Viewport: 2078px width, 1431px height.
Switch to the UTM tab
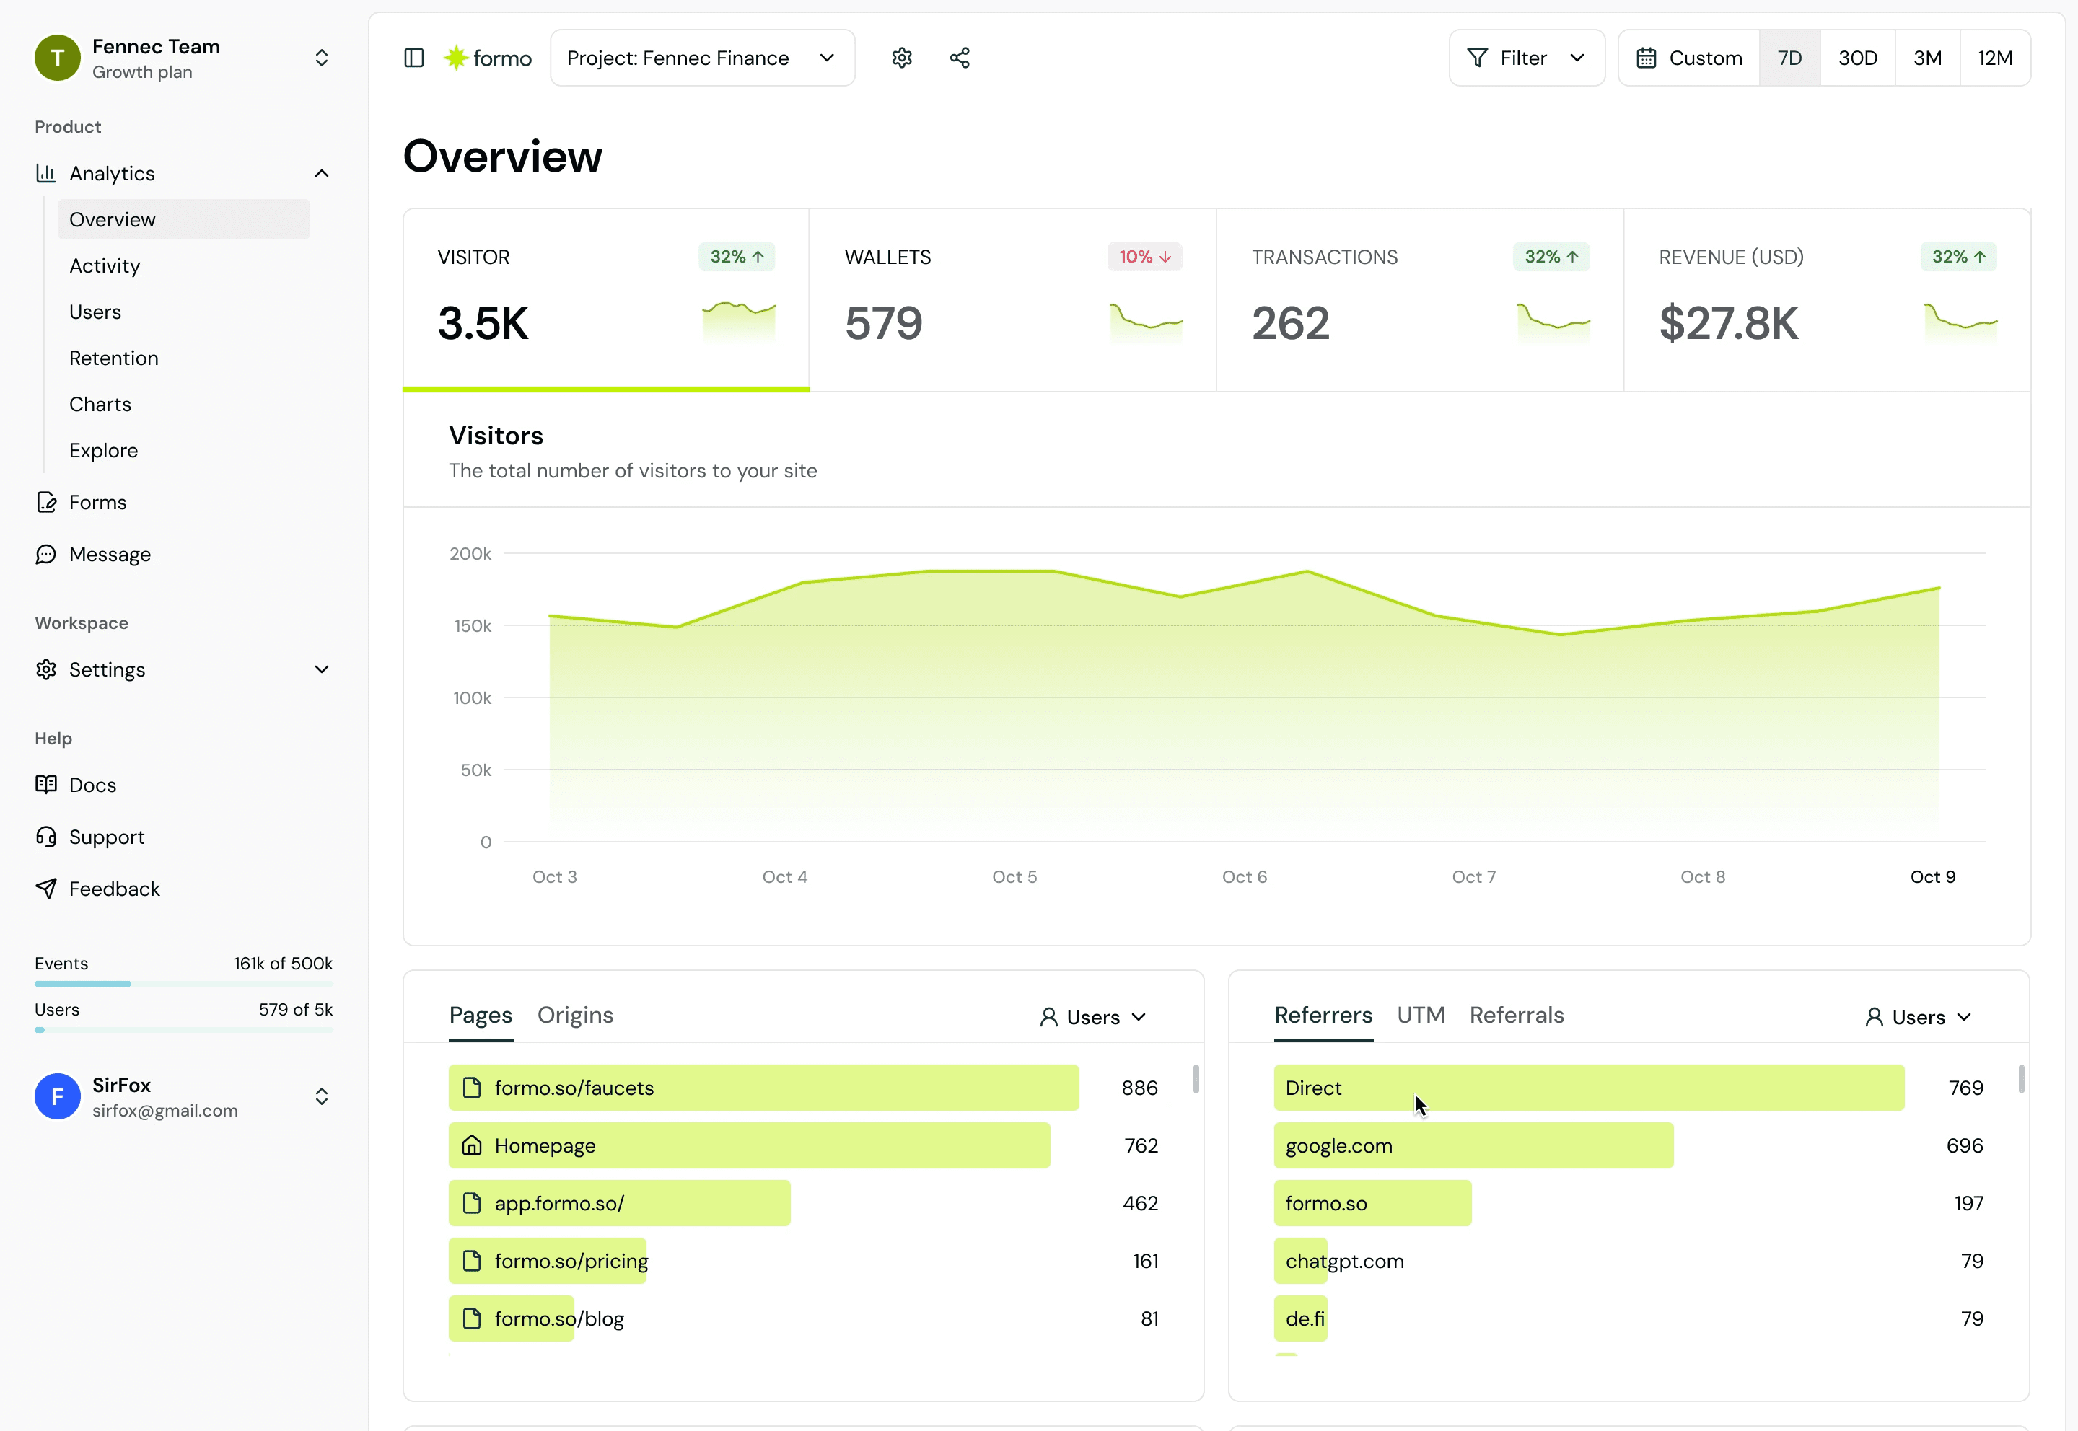point(1421,1015)
